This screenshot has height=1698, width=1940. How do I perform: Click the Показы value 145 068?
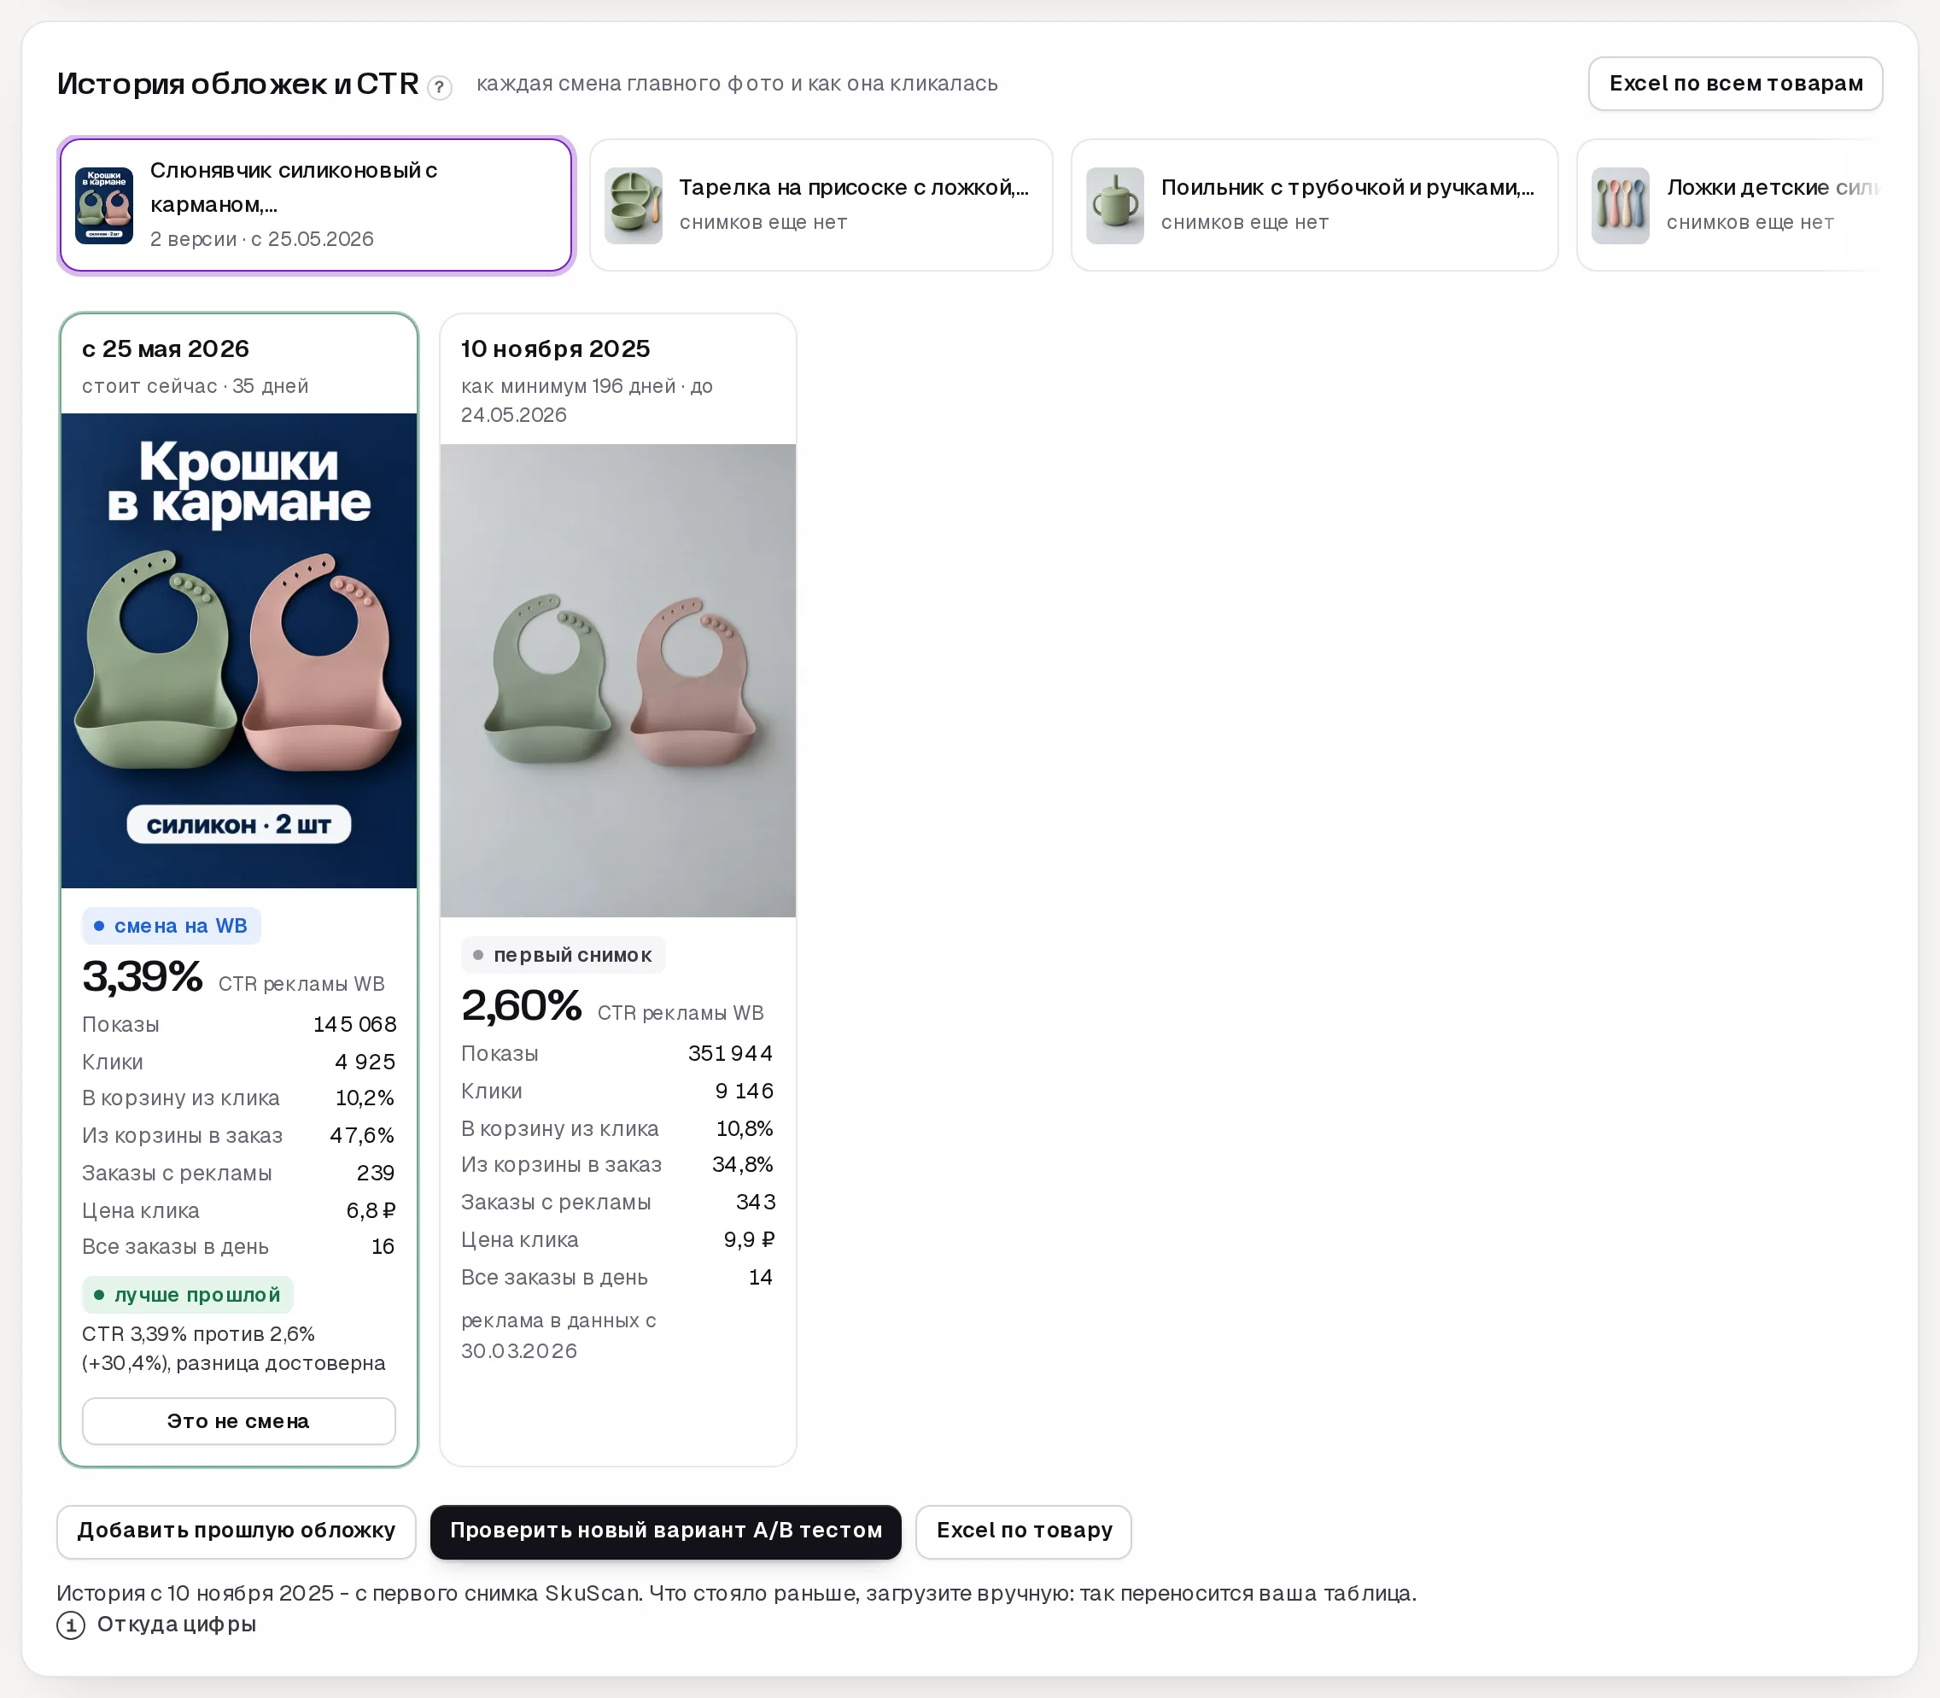click(x=355, y=1024)
